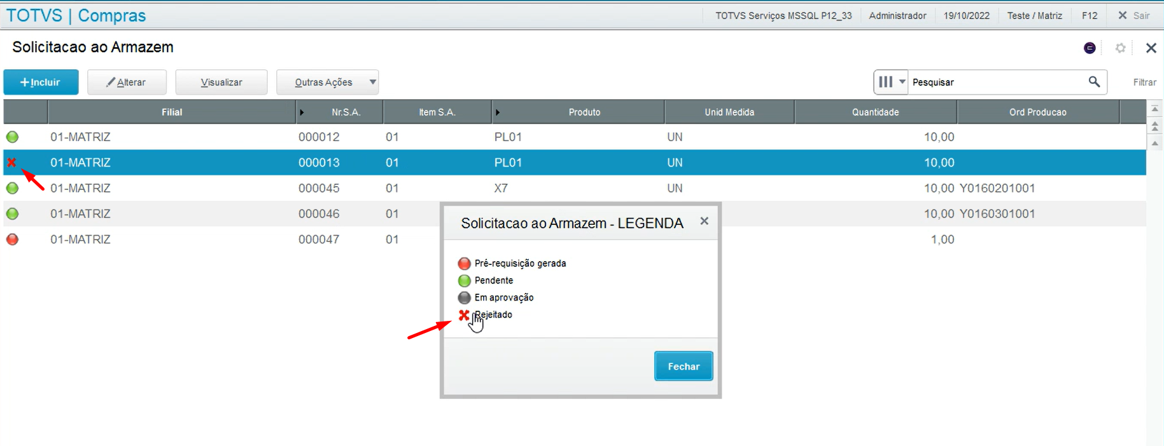Click the magnifying glass search icon
Viewport: 1164px width, 446px height.
coord(1094,81)
